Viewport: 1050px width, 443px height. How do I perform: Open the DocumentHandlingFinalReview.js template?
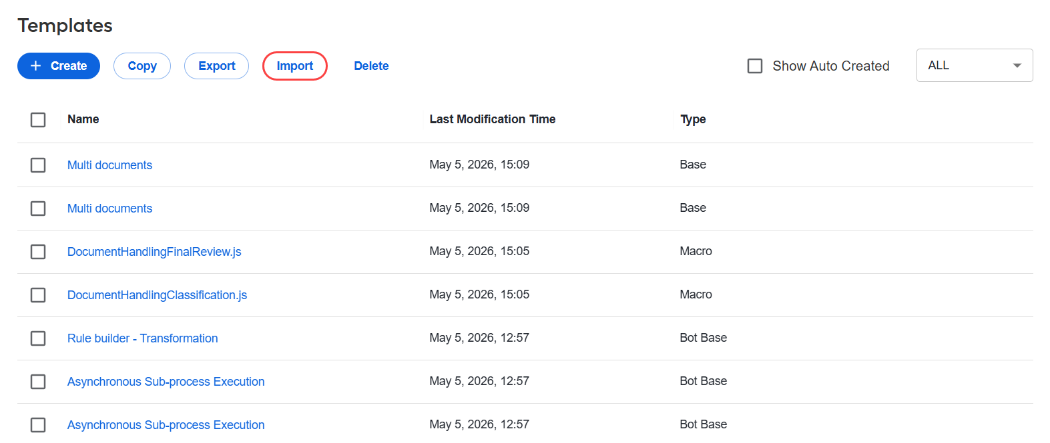pos(154,252)
